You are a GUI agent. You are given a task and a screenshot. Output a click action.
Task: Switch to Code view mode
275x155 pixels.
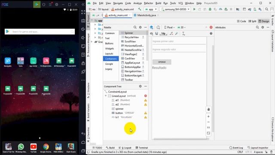click(241, 21)
